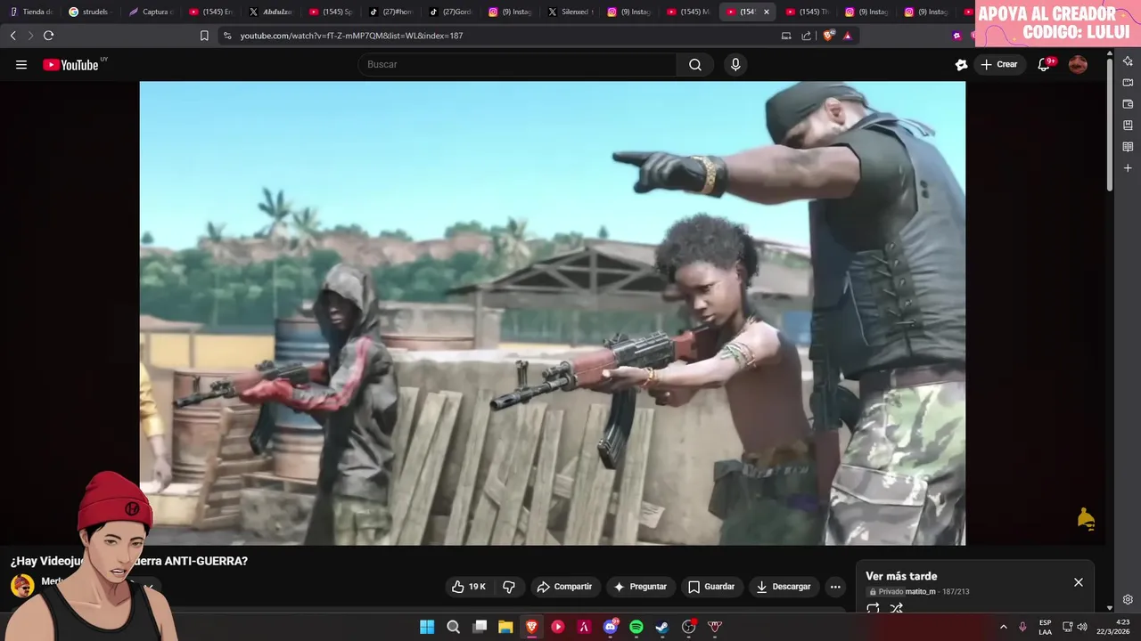Screen dimensions: 1141x641
Task: Start voice search with the microphone
Action: [x=735, y=64]
